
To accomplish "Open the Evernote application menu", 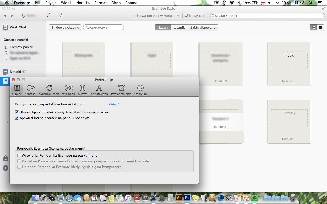I will pyautogui.click(x=22, y=3).
